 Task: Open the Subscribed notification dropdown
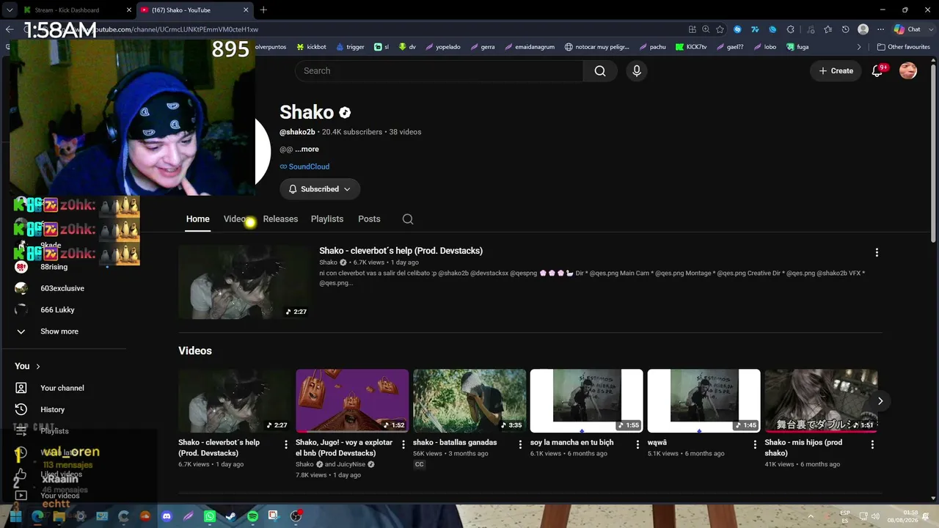pos(320,189)
